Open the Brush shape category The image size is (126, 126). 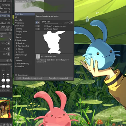click(x=25, y=26)
